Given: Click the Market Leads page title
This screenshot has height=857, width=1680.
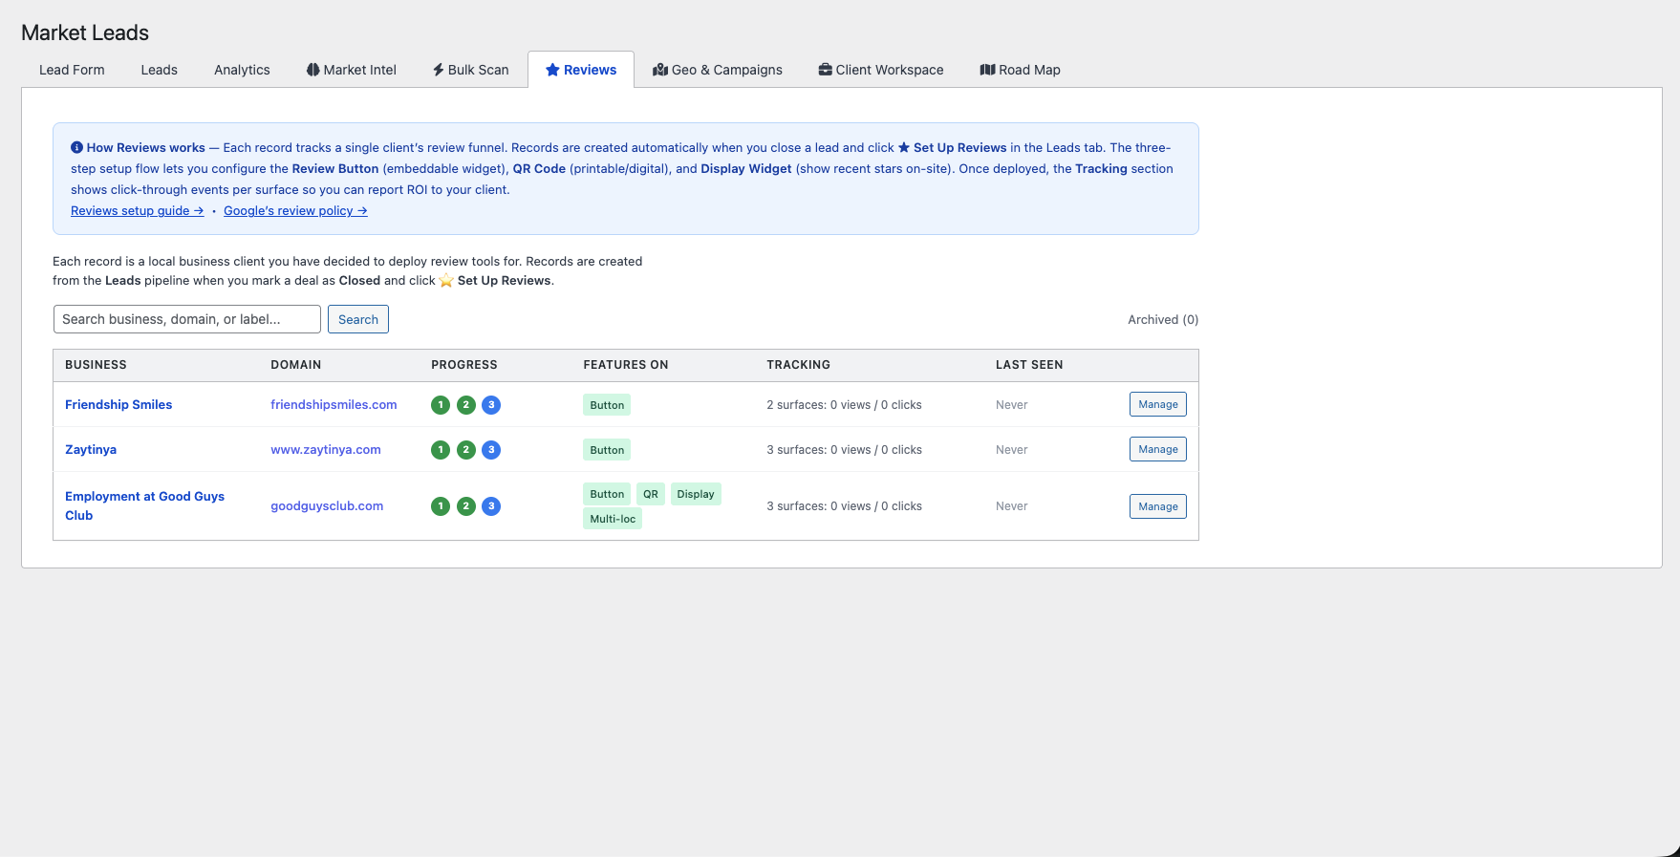Looking at the screenshot, I should click(x=85, y=32).
